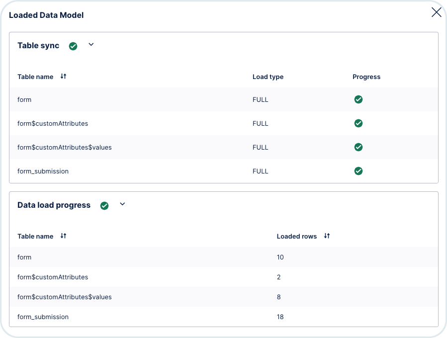The height and width of the screenshot is (338, 447).
Task: Click form$customAttributes$values progress checkmark
Action: coord(358,147)
